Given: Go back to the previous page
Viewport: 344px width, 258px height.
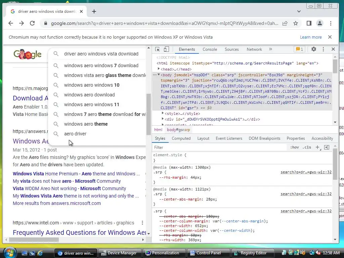Looking at the screenshot, I should (x=10, y=23).
